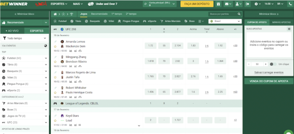Open the MAIS header menu
The height and width of the screenshot is (134, 294).
tap(78, 4)
